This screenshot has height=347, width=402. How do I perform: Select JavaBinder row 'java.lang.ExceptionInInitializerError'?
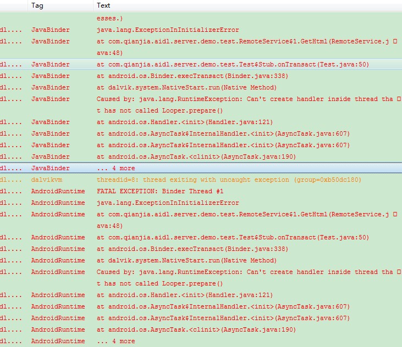click(x=201, y=30)
